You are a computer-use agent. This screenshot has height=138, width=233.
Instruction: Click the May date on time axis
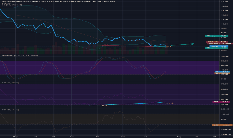point(15,137)
